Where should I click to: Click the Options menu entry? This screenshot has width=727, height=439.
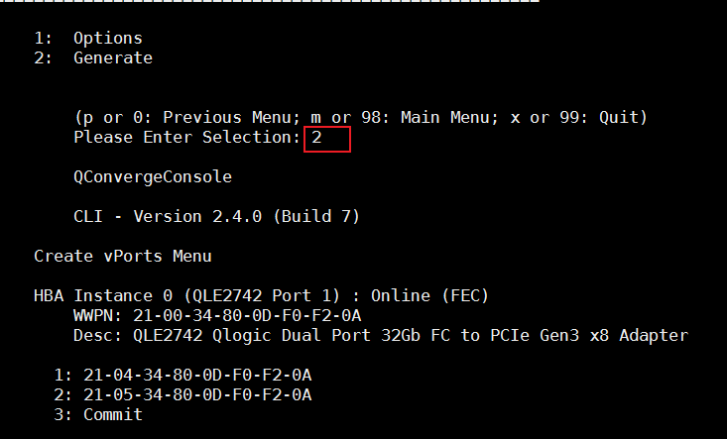[x=107, y=39]
